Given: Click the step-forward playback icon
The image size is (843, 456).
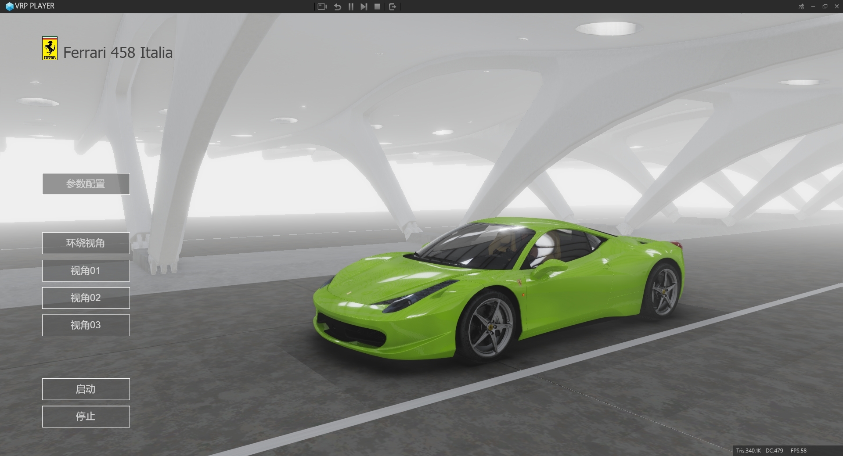Looking at the screenshot, I should pyautogui.click(x=364, y=7).
